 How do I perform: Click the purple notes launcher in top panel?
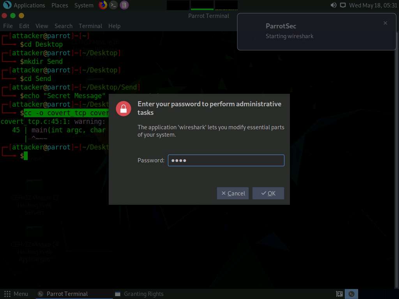[124, 5]
